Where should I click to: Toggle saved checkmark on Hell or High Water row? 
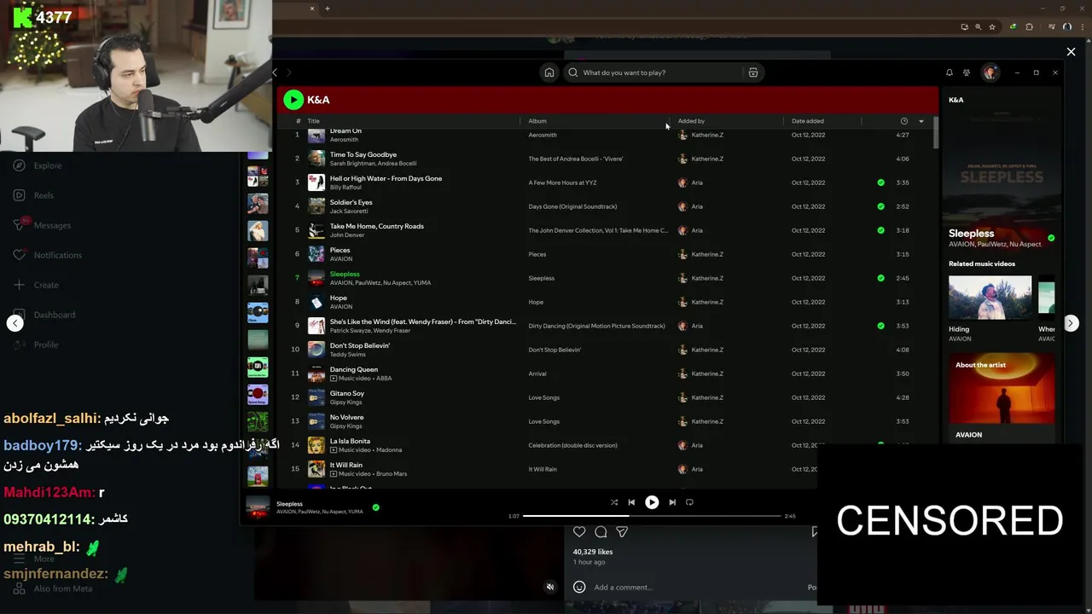pyautogui.click(x=881, y=182)
